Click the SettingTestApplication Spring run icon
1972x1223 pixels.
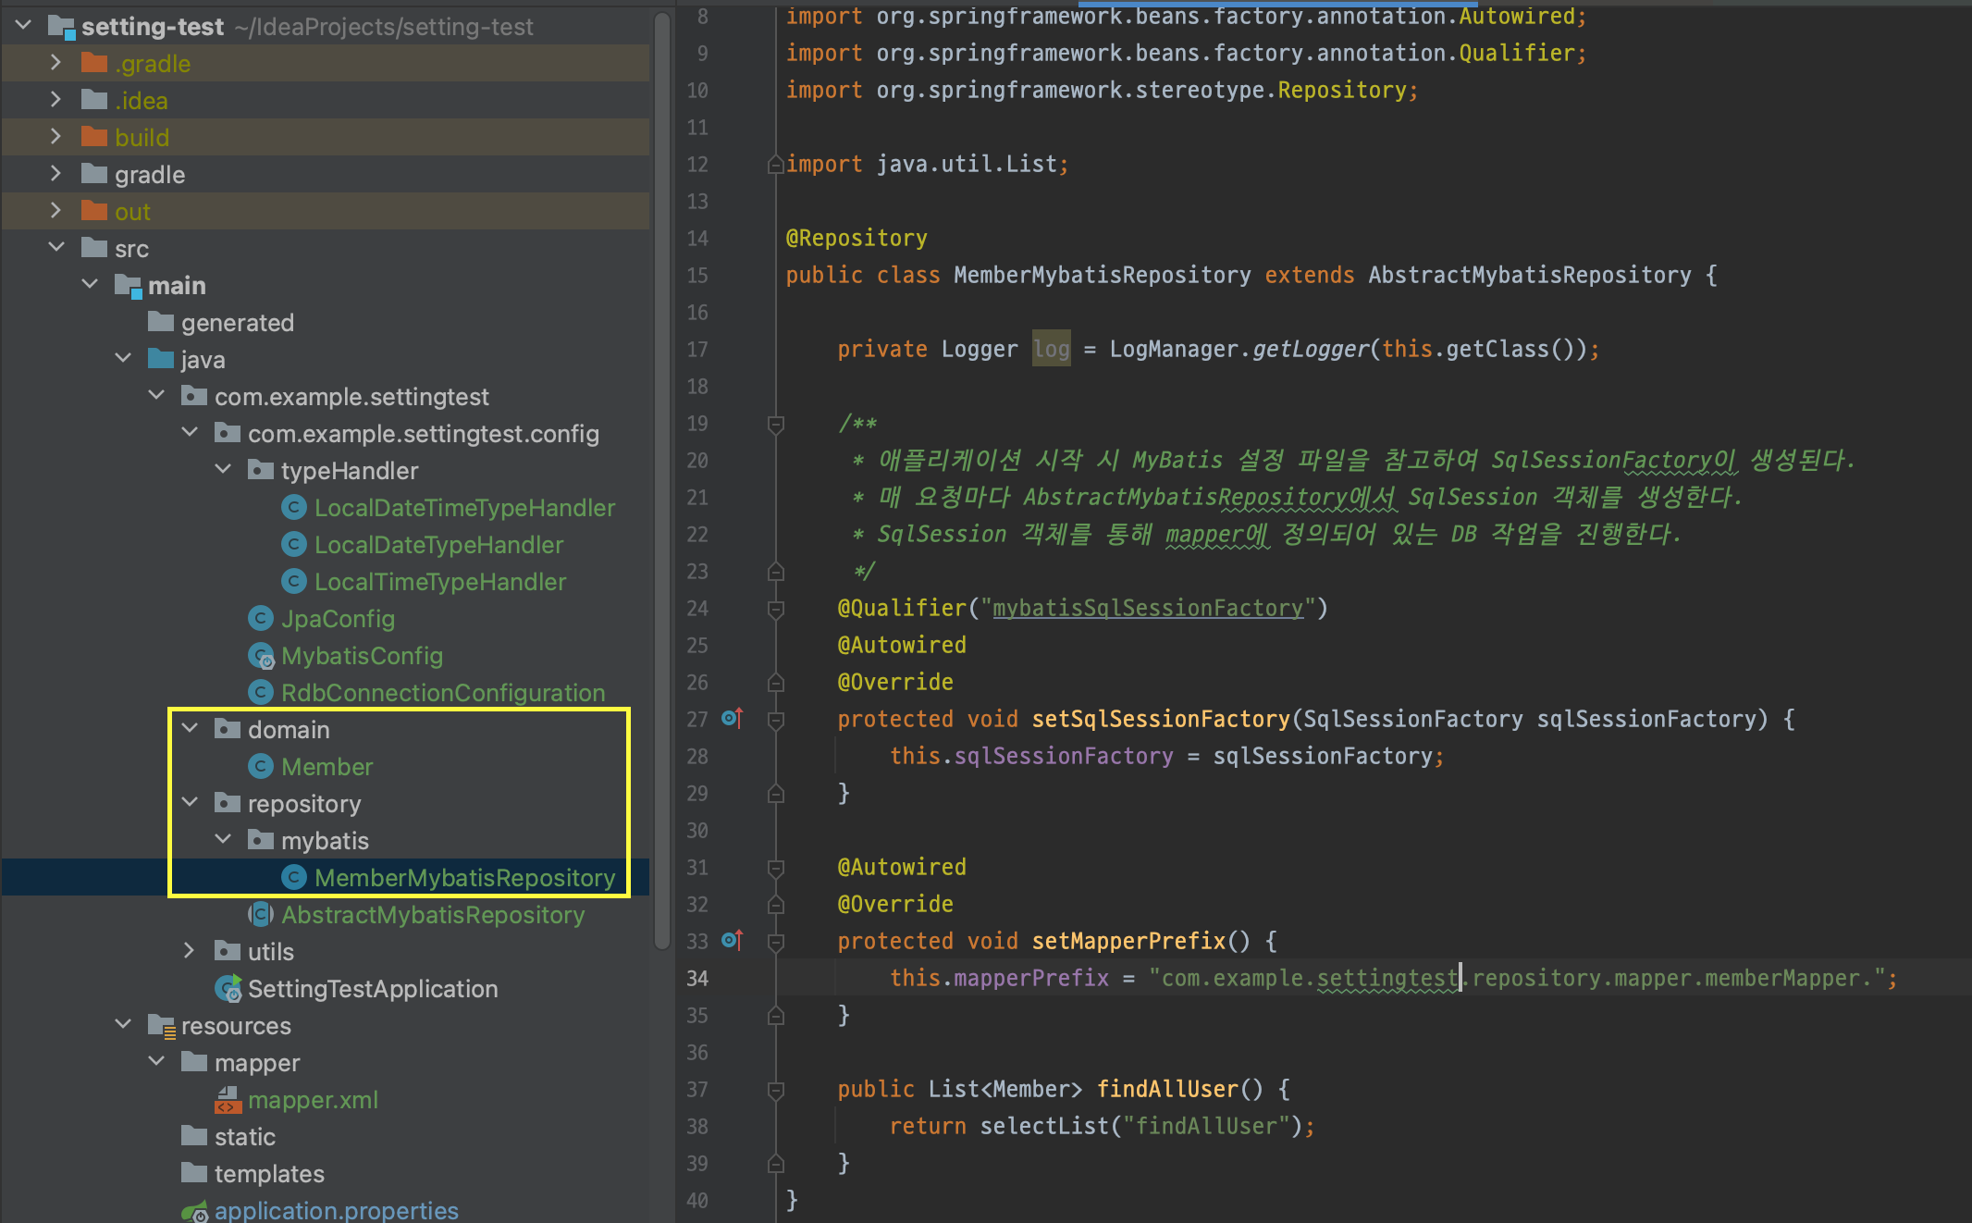pos(228,989)
